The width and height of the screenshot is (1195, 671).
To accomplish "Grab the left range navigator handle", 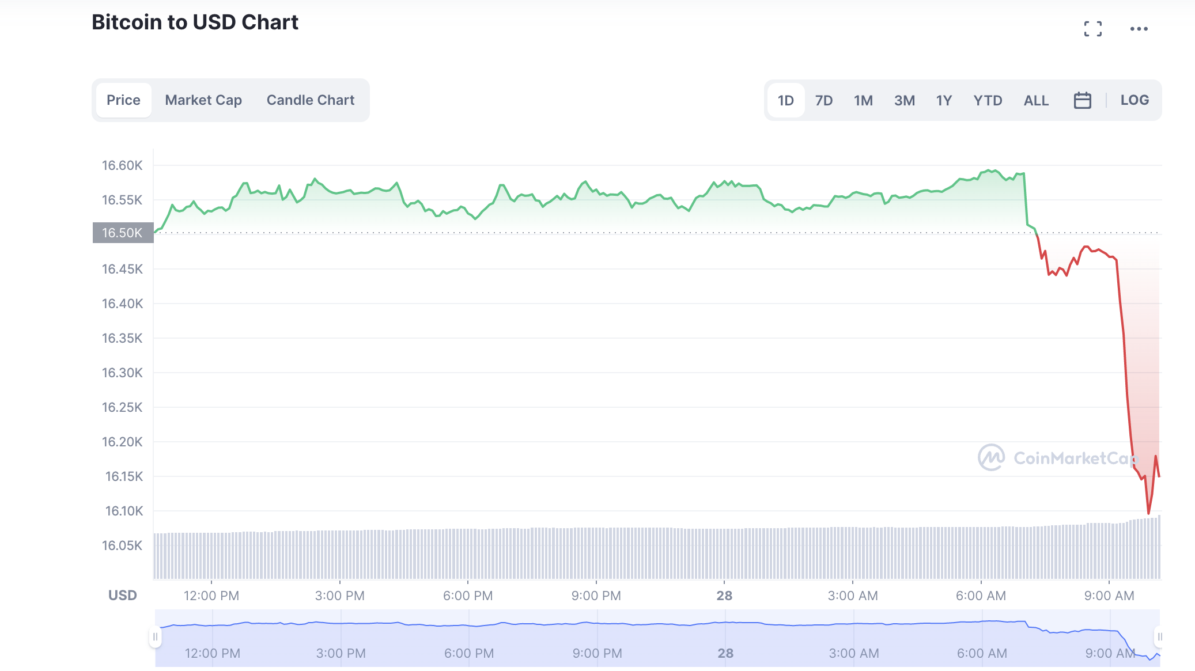I will pos(155,637).
